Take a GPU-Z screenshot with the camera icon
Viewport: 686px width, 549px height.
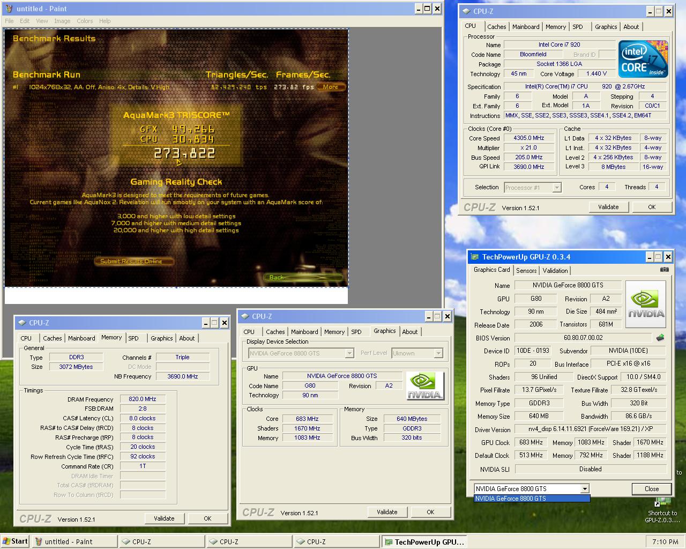click(665, 270)
